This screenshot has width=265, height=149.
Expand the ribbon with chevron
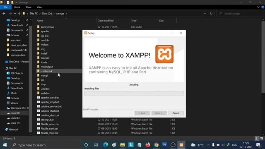[x=258, y=7]
